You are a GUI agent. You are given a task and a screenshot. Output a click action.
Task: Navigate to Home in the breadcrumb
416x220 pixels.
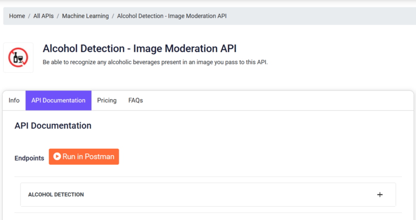pyautogui.click(x=17, y=16)
